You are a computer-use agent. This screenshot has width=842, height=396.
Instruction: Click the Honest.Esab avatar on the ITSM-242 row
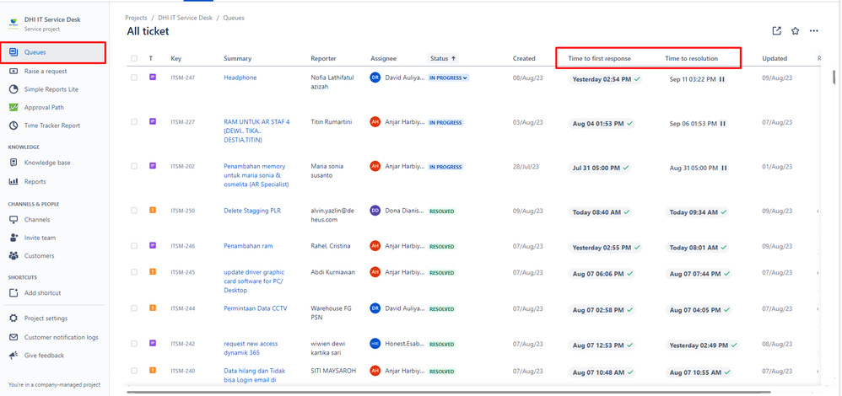point(375,344)
